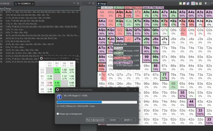Screen dimensions: 213x131
Task: Select the 66 0% hand cell
Action: [x=173, y=85]
